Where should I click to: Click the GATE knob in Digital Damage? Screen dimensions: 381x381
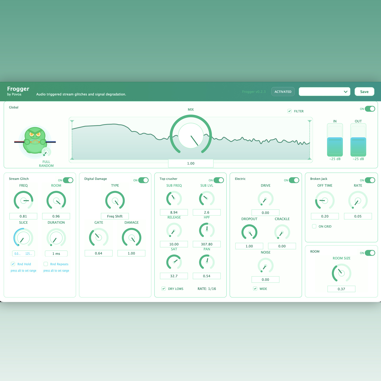(x=99, y=237)
